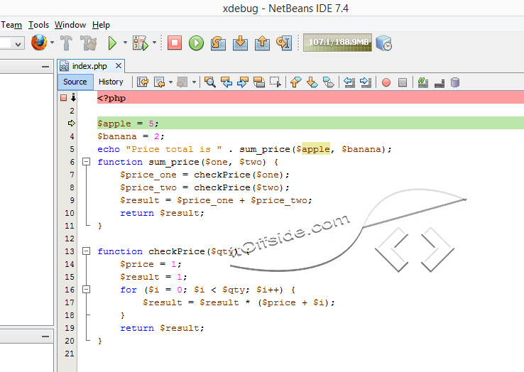Open the Team menu
524x372 pixels.
point(11,25)
